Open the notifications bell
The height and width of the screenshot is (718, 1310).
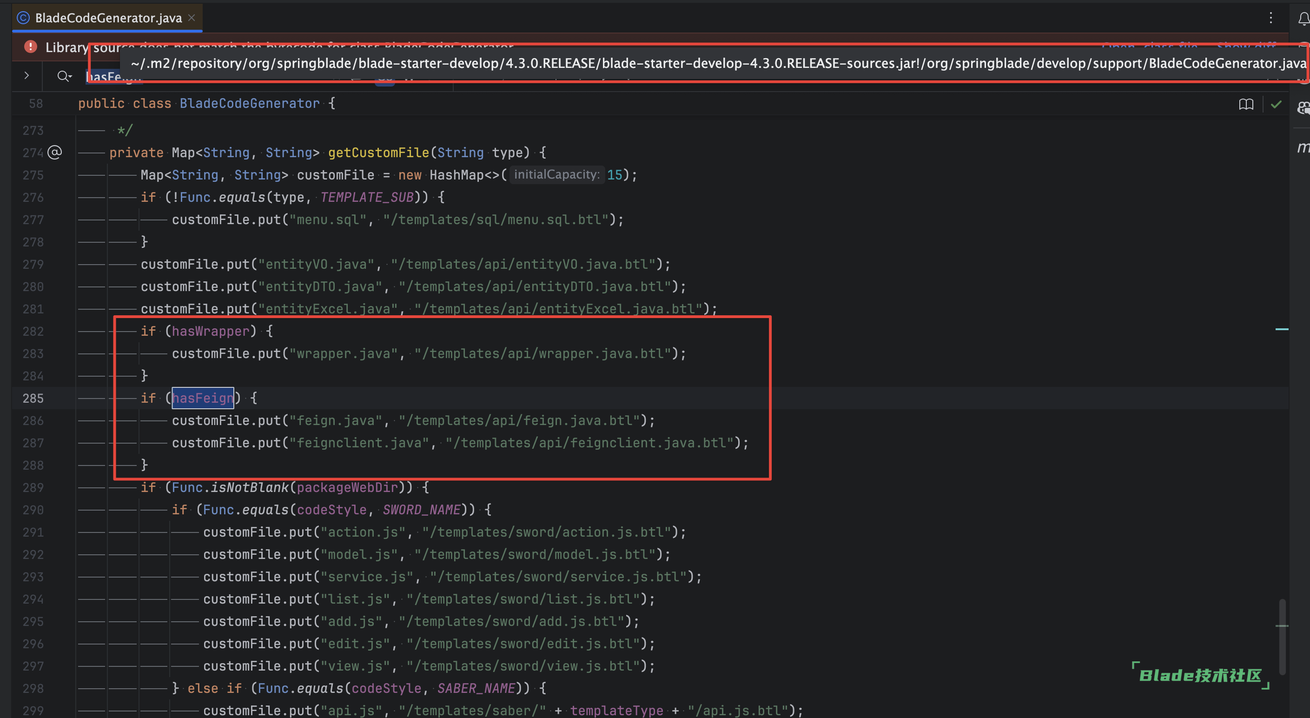(x=1303, y=19)
